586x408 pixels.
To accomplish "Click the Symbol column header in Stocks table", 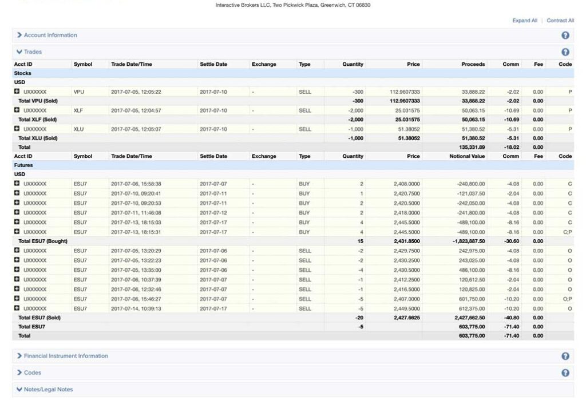I will (83, 64).
